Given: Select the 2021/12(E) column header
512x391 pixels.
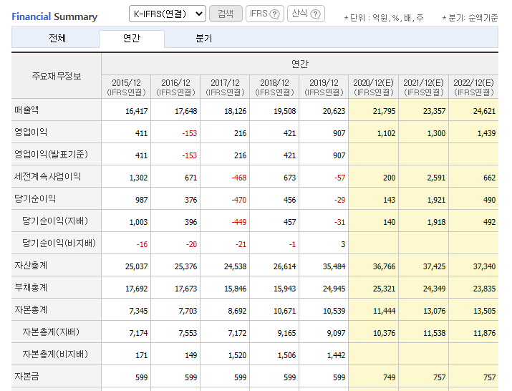Looking at the screenshot, I should pyautogui.click(x=423, y=87).
